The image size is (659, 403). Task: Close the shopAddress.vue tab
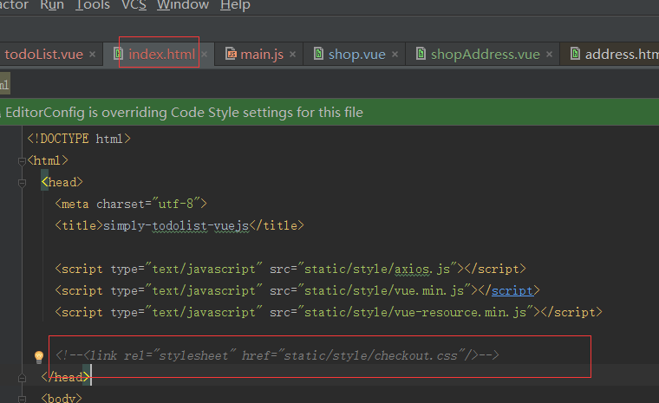549,55
